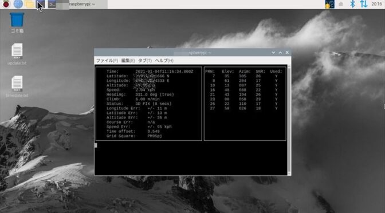The width and height of the screenshot is (385, 213).
Task: Select the timedate.txt desktop file
Action: coord(17,86)
